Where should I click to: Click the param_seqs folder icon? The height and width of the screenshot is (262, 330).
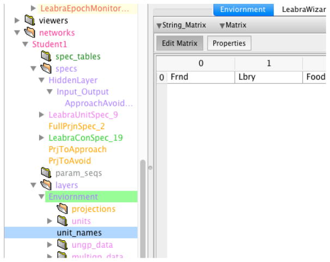click(x=46, y=173)
